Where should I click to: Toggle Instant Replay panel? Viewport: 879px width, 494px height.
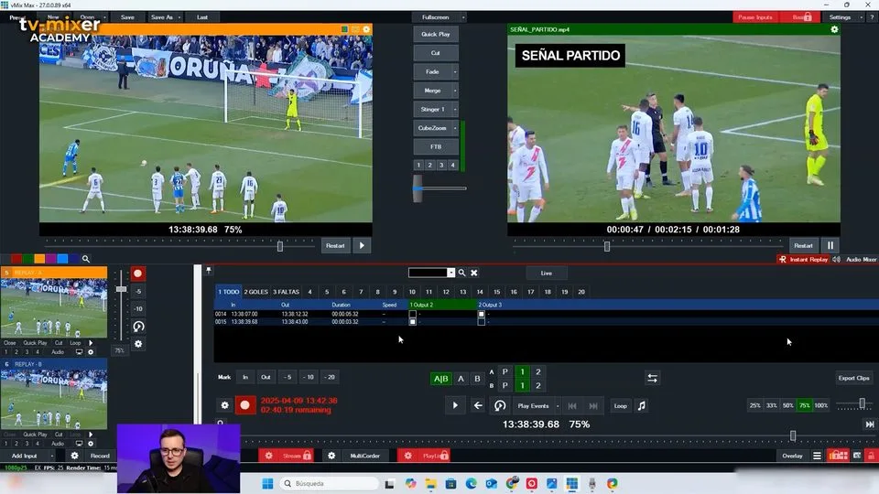[x=803, y=259]
